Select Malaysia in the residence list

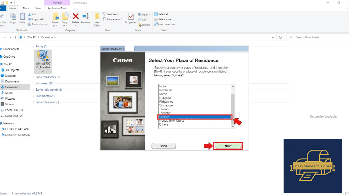(165, 98)
